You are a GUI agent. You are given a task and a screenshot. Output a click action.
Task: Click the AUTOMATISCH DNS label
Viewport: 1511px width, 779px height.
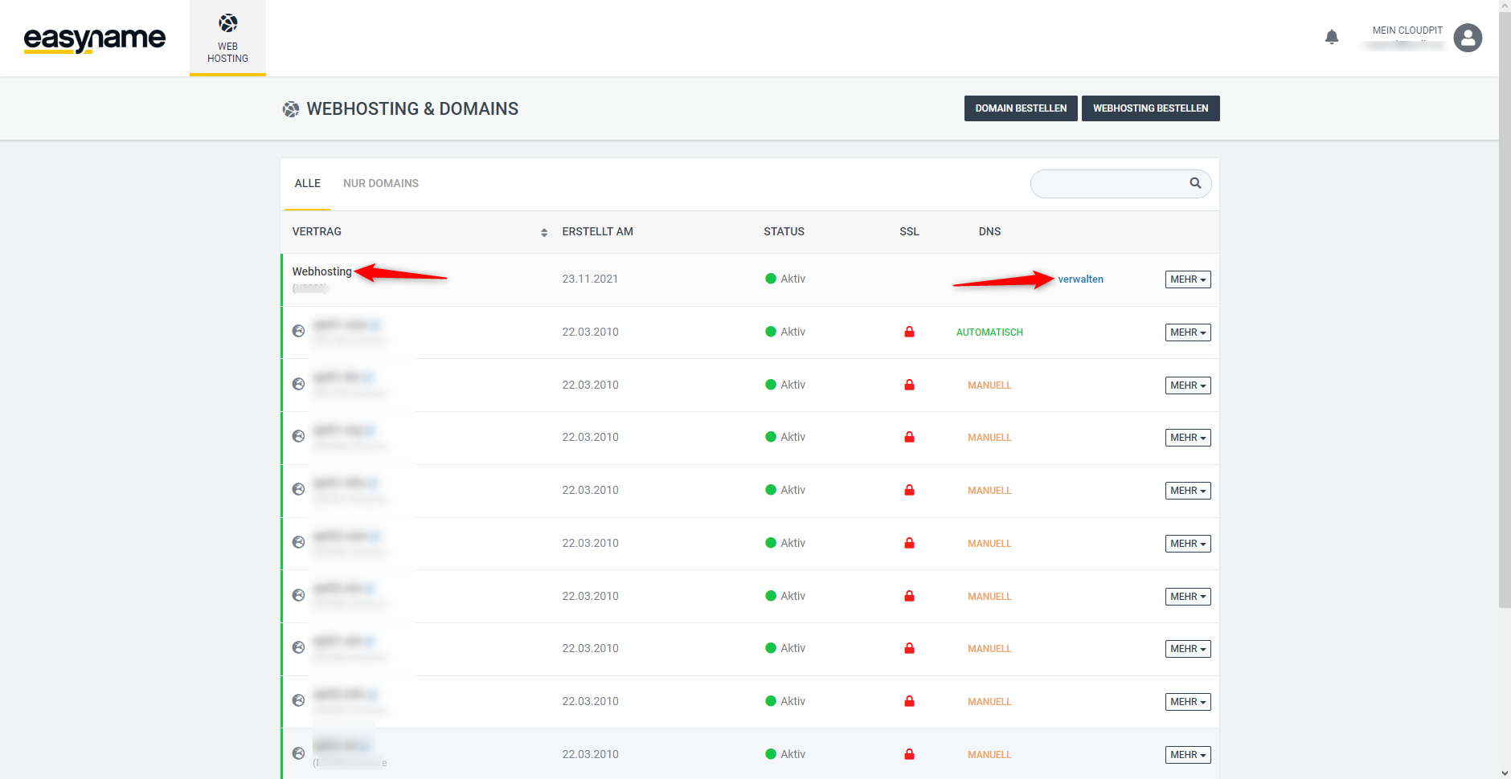pyautogui.click(x=989, y=332)
